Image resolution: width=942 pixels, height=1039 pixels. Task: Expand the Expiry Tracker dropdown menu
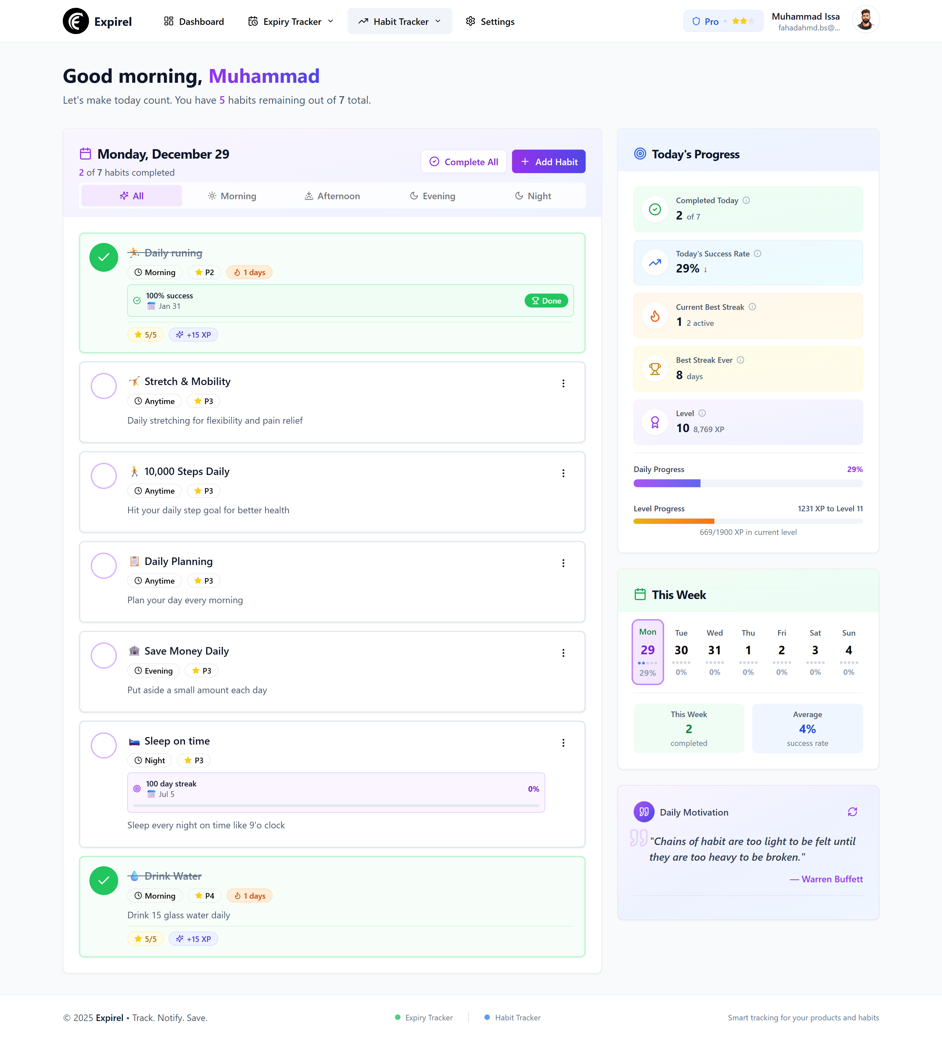[x=291, y=21]
